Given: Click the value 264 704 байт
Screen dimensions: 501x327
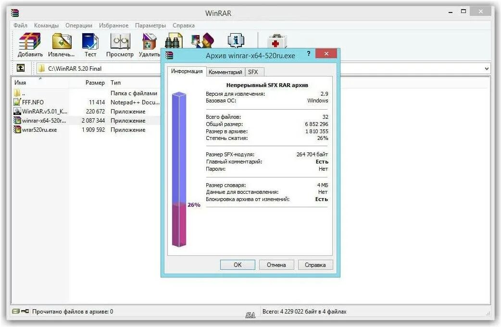Looking at the screenshot, I should 312,154.
